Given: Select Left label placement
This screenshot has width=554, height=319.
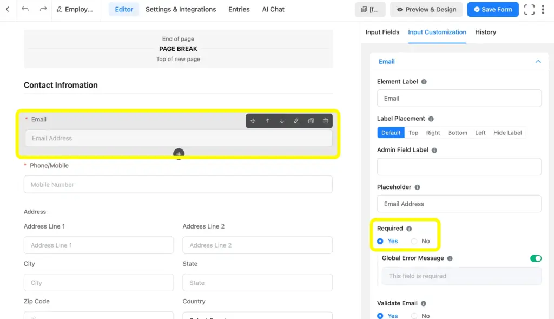Looking at the screenshot, I should click(480, 133).
